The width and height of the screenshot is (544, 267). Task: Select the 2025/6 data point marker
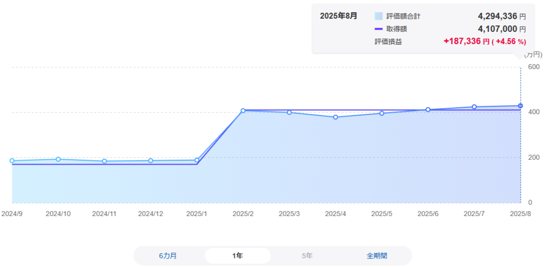(x=428, y=110)
